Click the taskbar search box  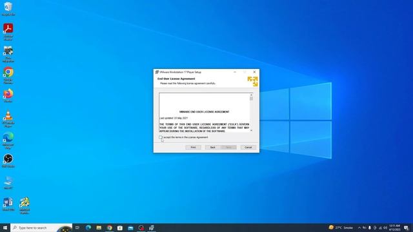click(41, 227)
